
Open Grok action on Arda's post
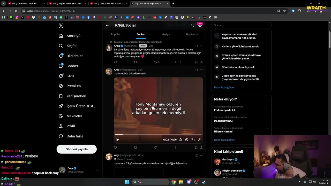pyautogui.click(x=197, y=46)
